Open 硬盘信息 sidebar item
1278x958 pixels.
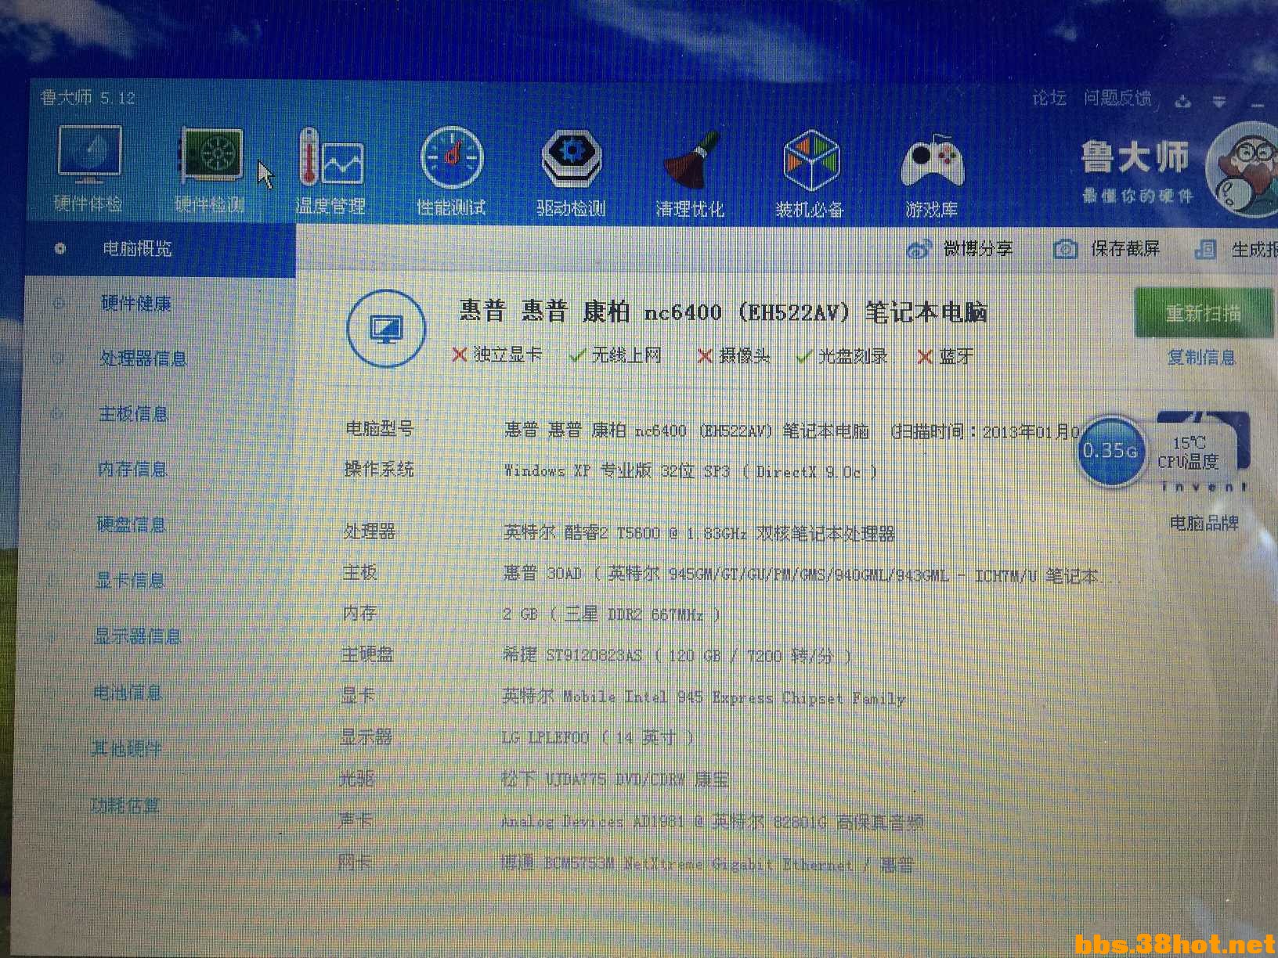click(131, 524)
